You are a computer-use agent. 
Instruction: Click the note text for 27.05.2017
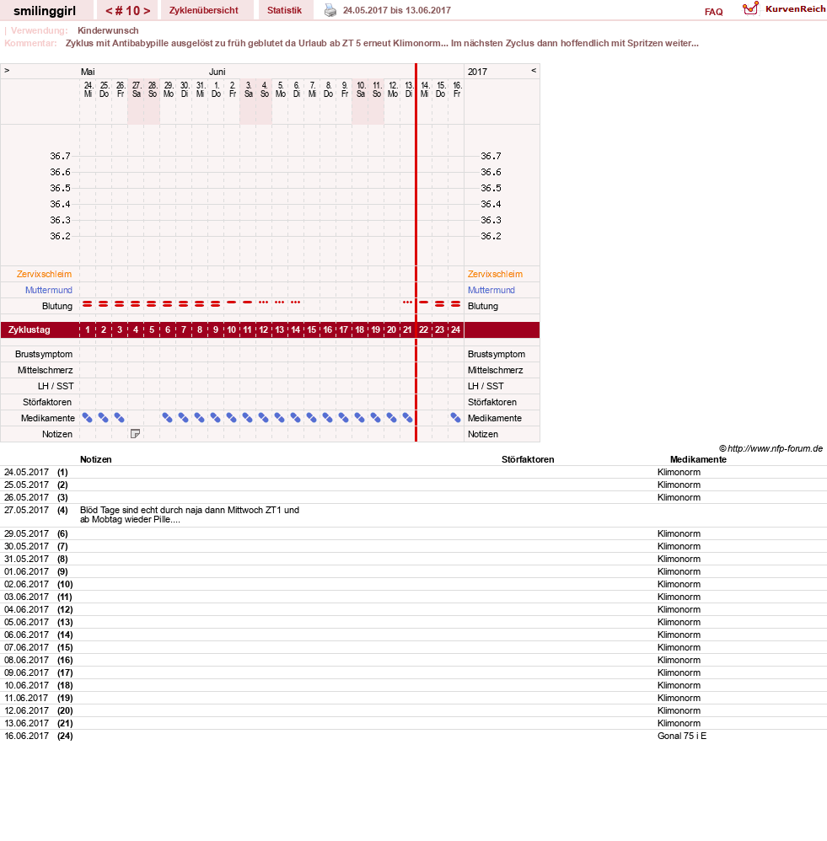tap(190, 515)
